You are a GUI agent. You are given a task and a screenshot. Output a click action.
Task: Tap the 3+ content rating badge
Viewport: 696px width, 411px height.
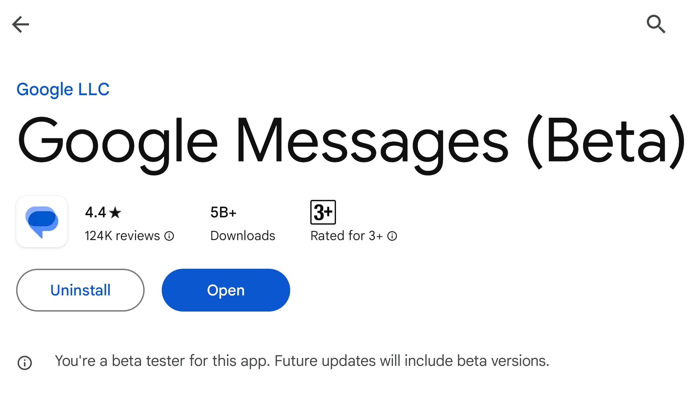pos(323,212)
